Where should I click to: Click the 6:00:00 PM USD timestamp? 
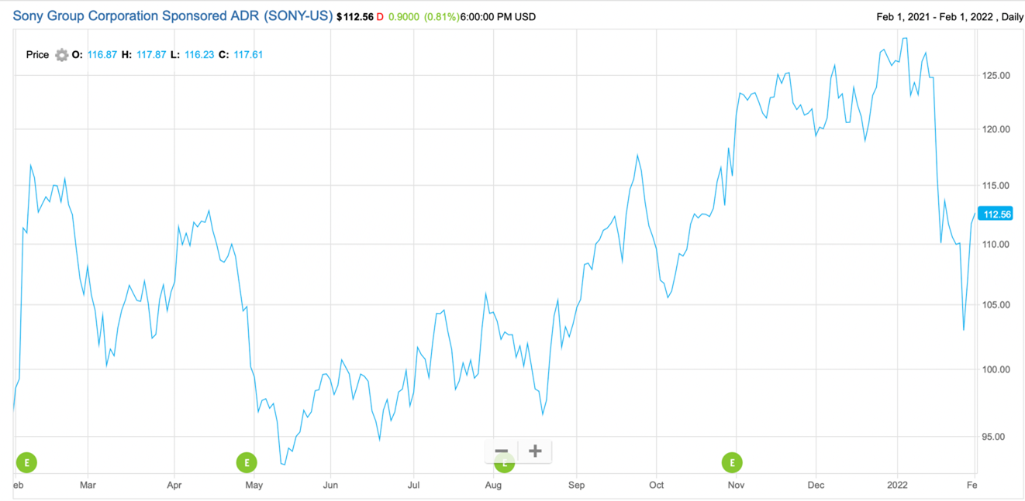pyautogui.click(x=497, y=16)
